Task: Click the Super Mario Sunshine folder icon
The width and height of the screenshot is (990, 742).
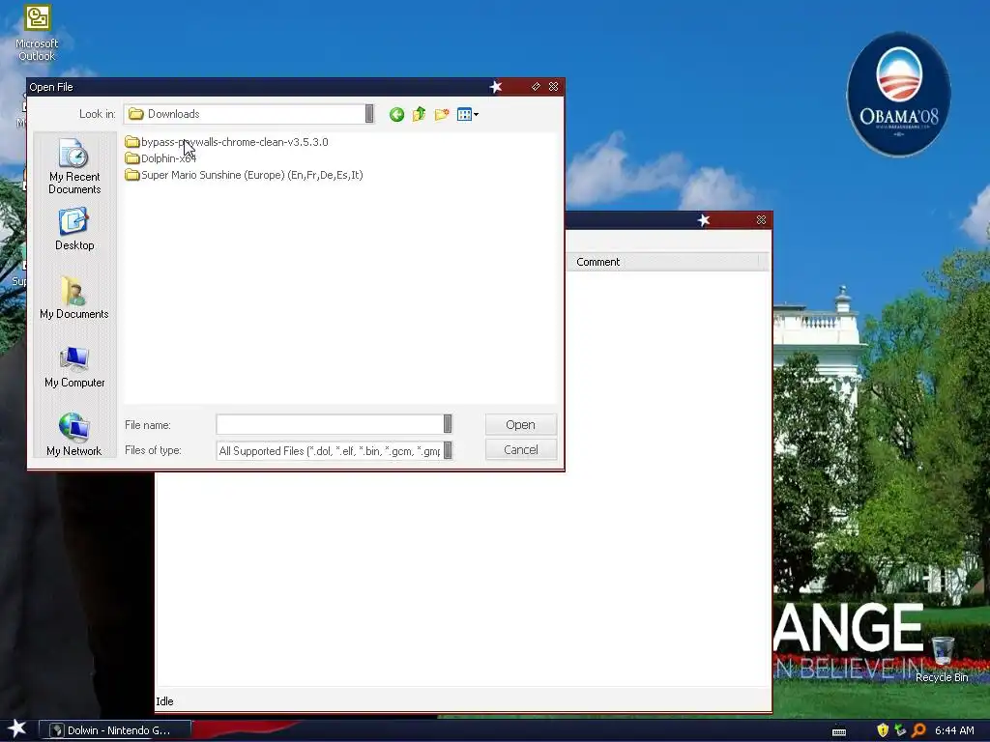Action: tap(131, 175)
